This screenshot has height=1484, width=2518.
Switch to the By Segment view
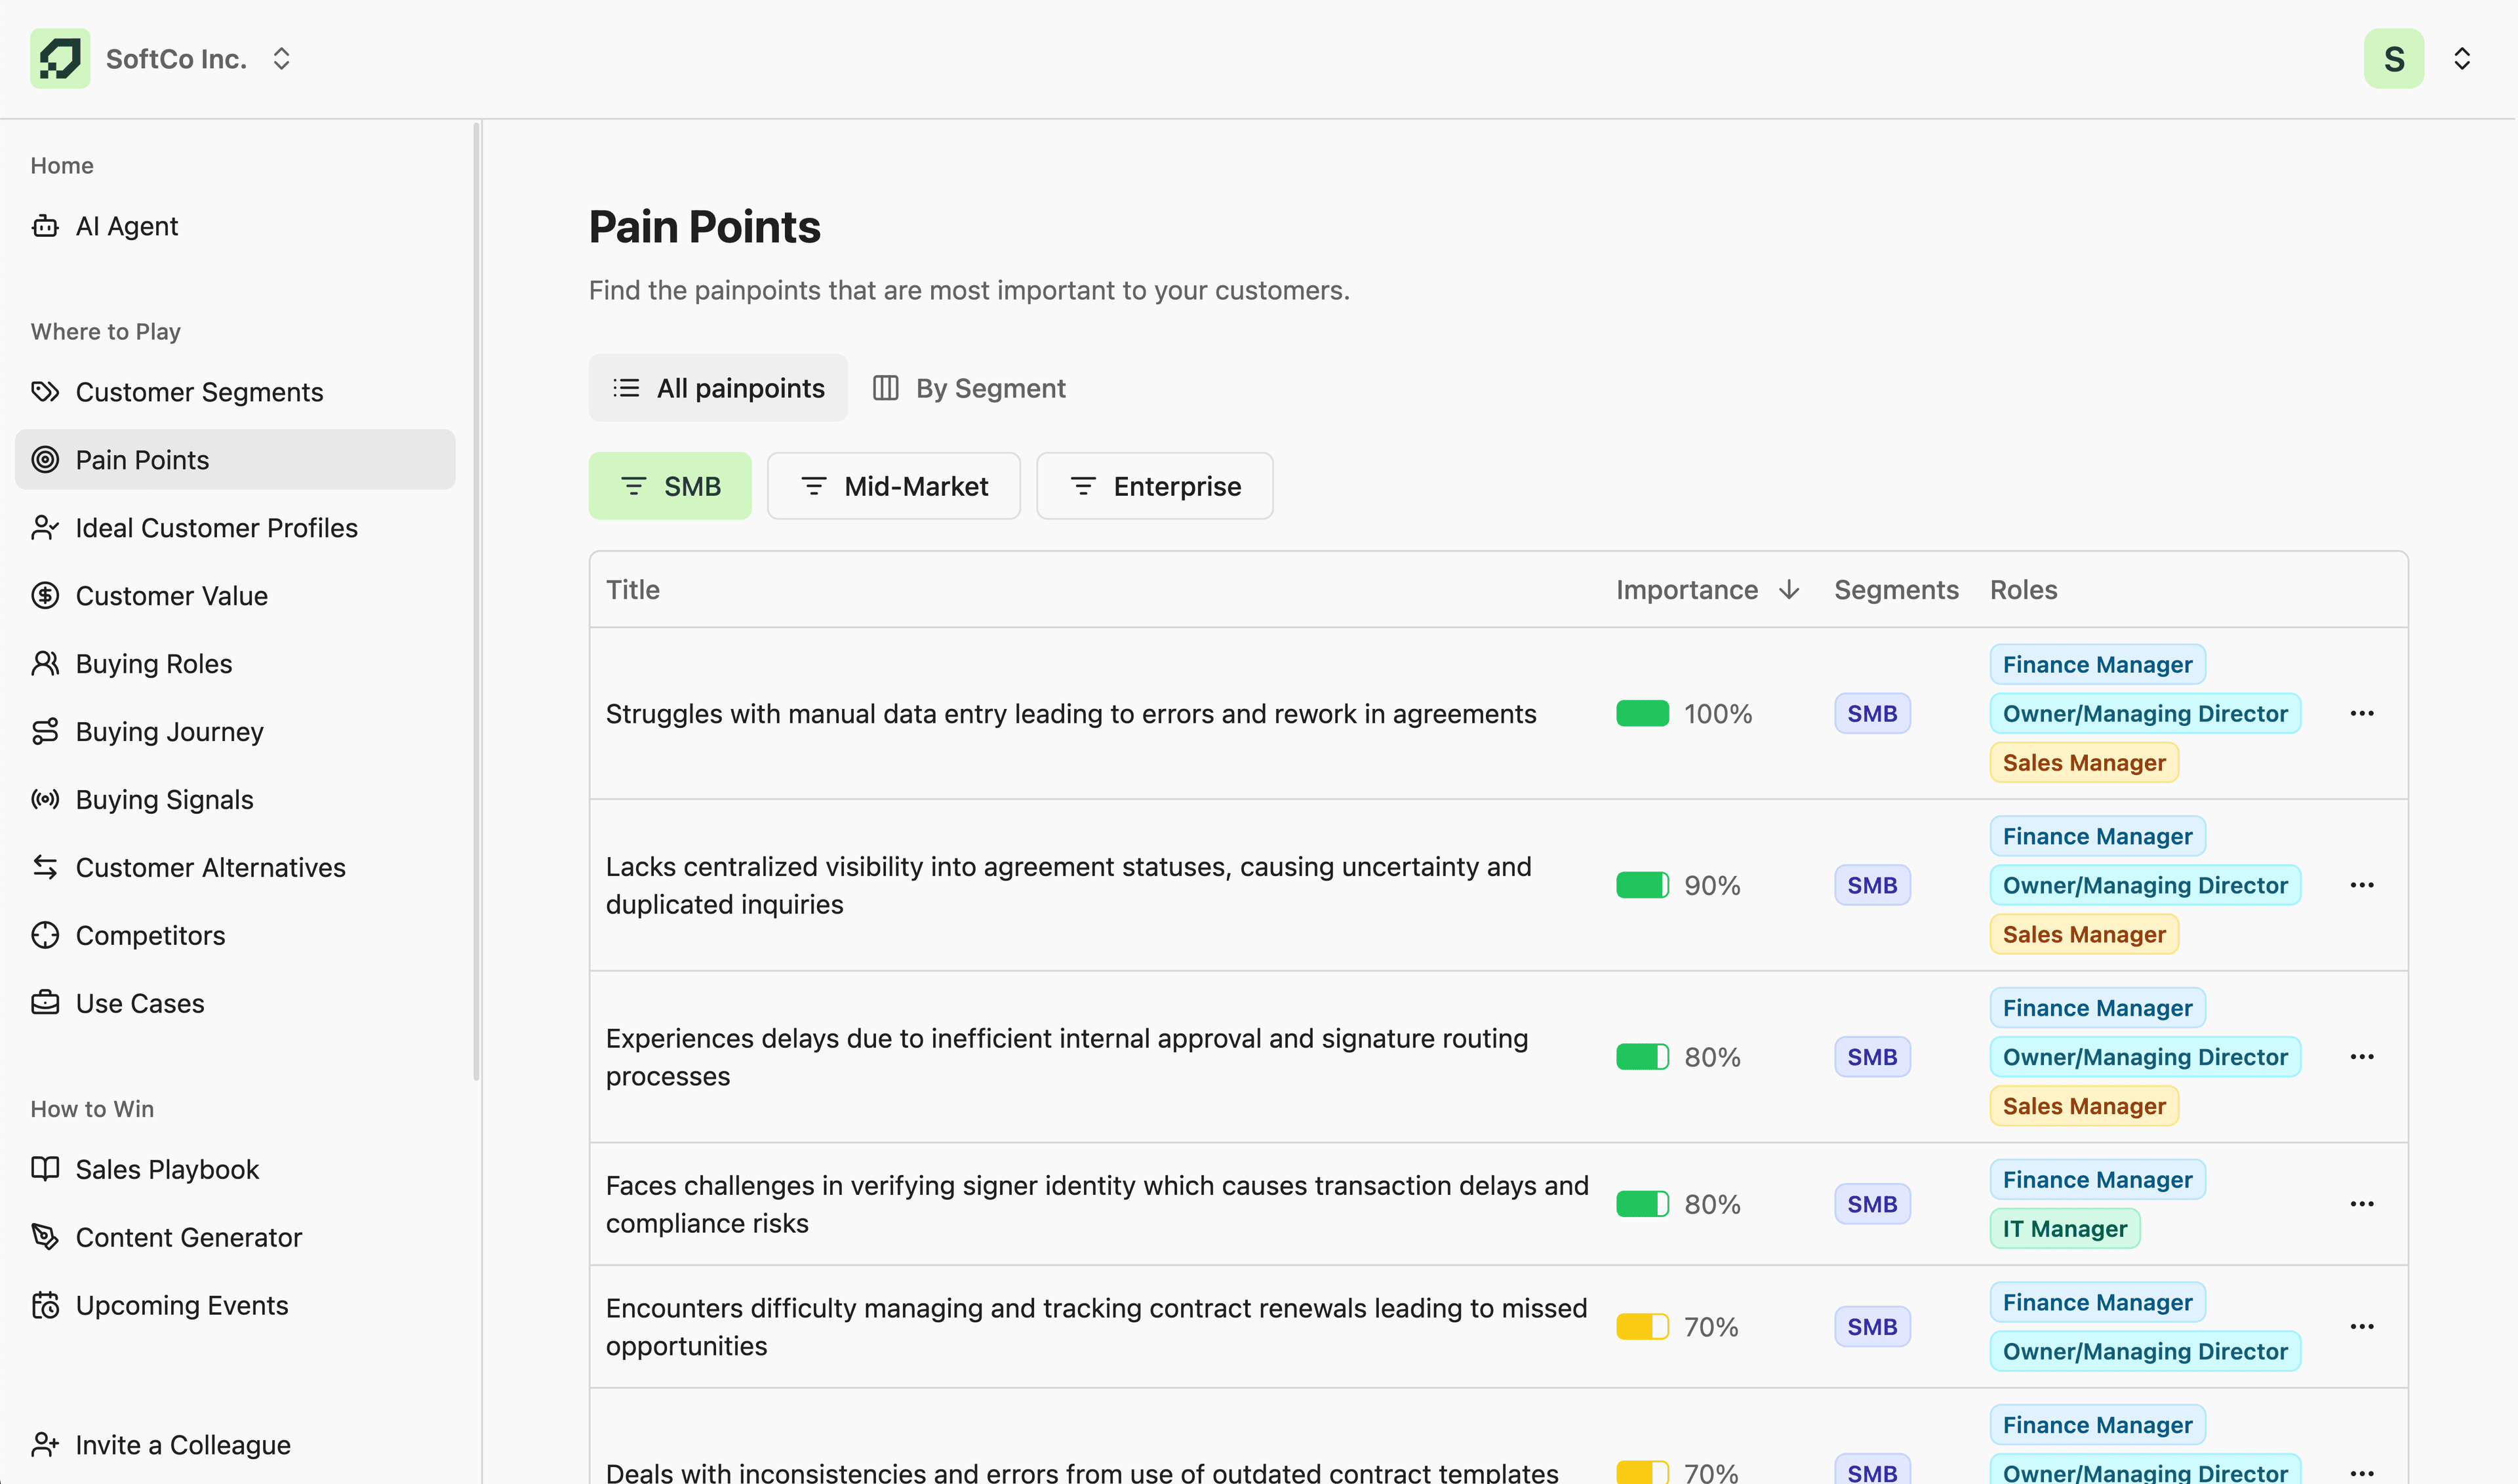click(967, 388)
